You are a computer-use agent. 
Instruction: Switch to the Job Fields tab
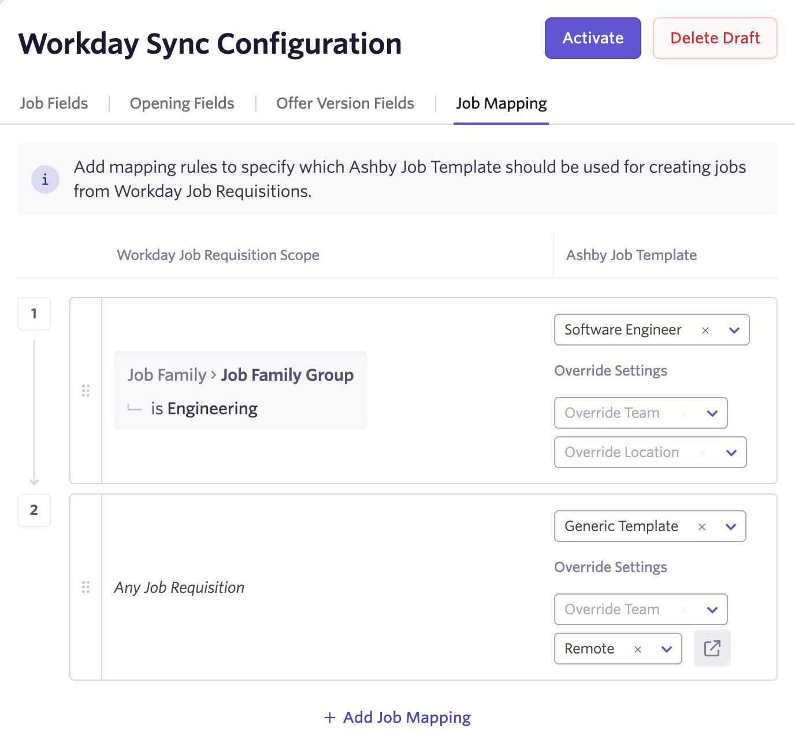[54, 103]
